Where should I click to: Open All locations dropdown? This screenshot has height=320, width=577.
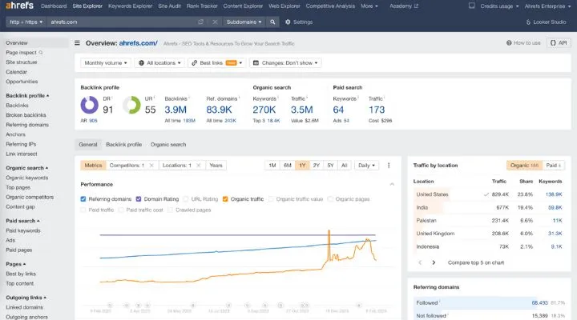pos(159,63)
